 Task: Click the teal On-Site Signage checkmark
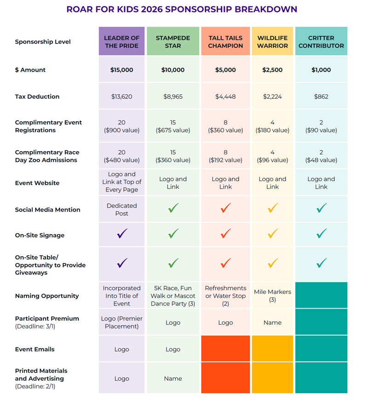[322, 234]
